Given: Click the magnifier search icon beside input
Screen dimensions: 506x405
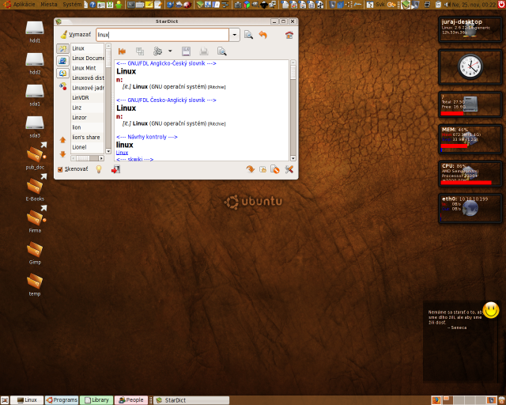Looking at the screenshot, I should (x=248, y=35).
